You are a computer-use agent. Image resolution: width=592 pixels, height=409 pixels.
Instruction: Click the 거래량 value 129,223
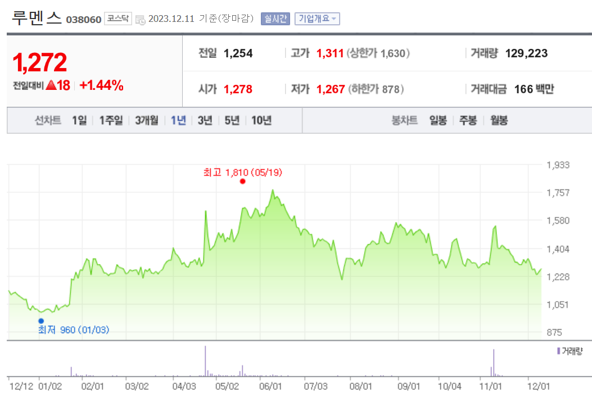[526, 53]
